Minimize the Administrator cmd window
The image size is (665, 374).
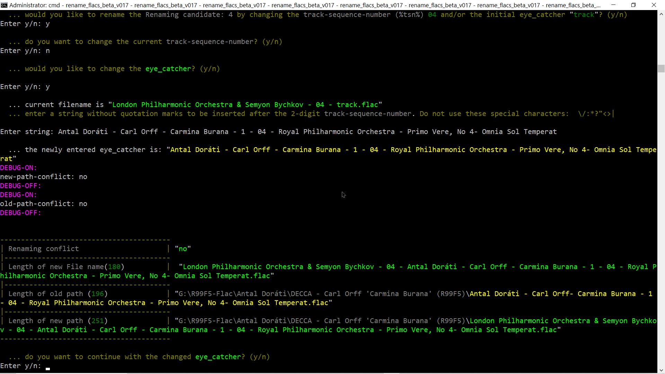click(x=613, y=5)
